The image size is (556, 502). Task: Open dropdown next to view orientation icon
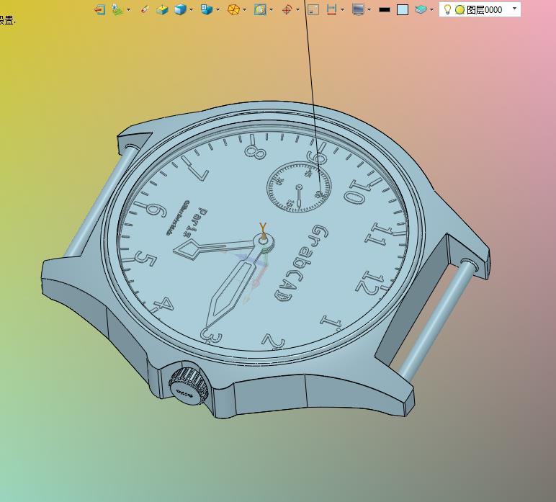tap(218, 9)
